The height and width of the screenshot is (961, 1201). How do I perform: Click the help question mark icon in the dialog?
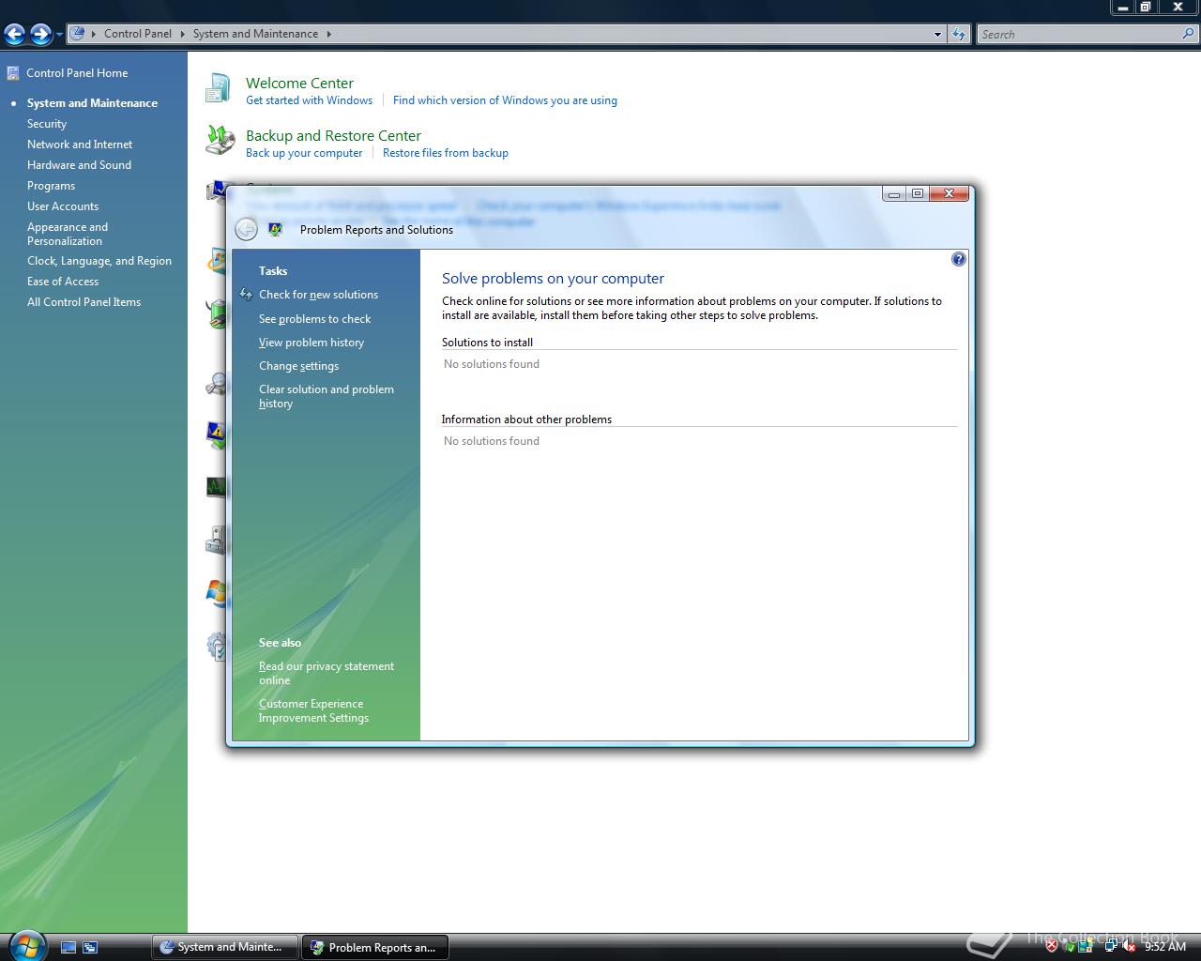coord(958,259)
